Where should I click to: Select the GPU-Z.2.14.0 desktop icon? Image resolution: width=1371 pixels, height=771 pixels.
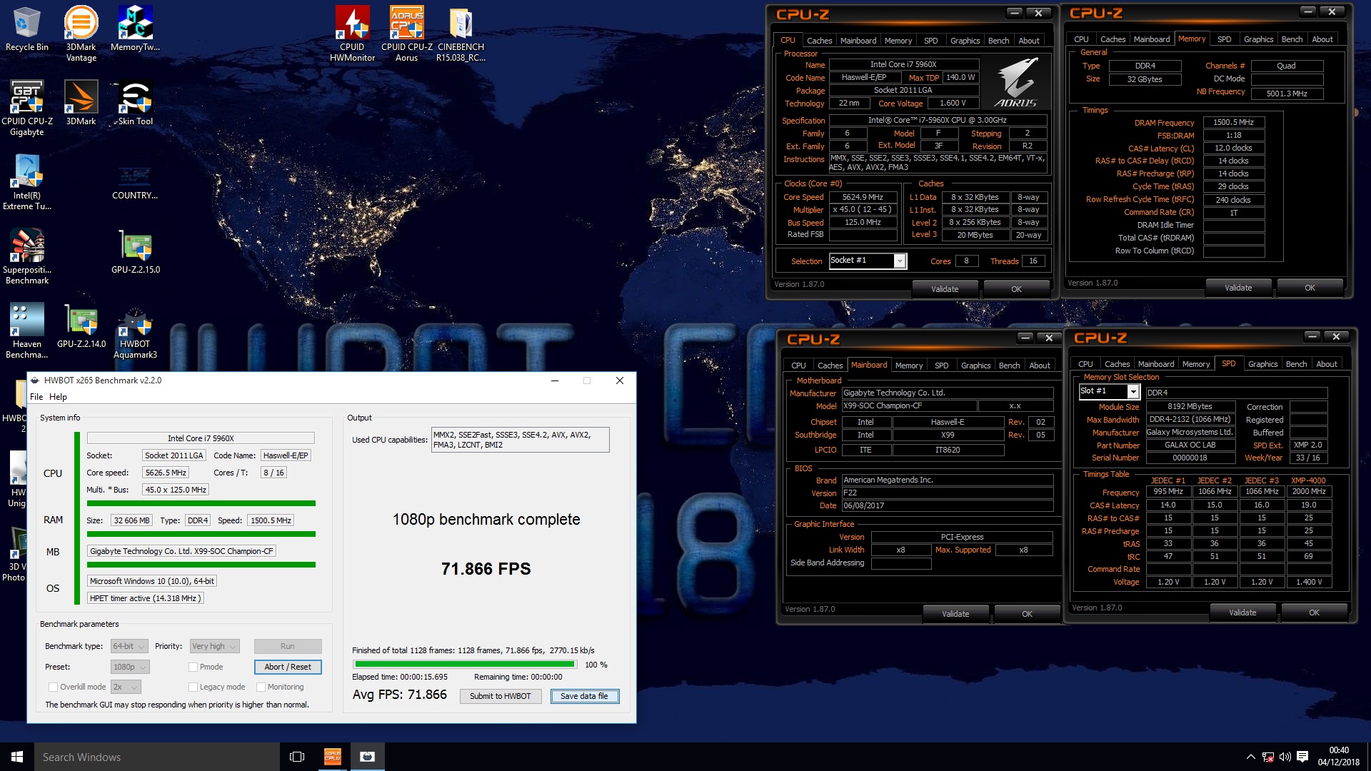coord(81,326)
